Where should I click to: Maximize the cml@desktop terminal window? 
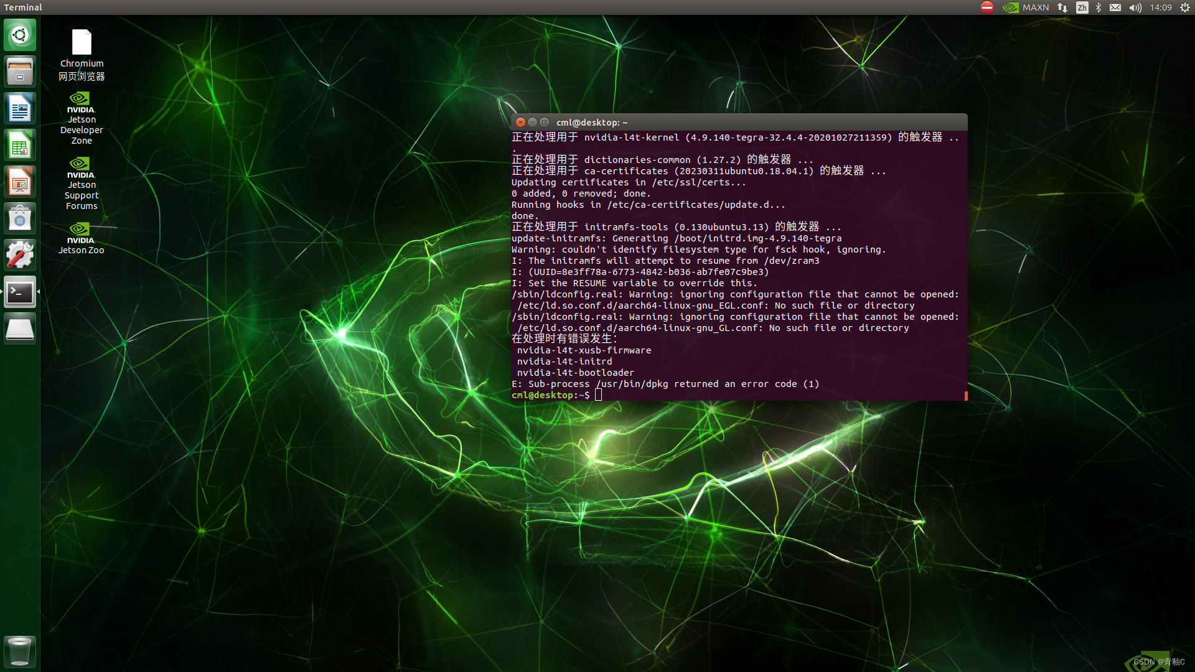click(x=545, y=123)
